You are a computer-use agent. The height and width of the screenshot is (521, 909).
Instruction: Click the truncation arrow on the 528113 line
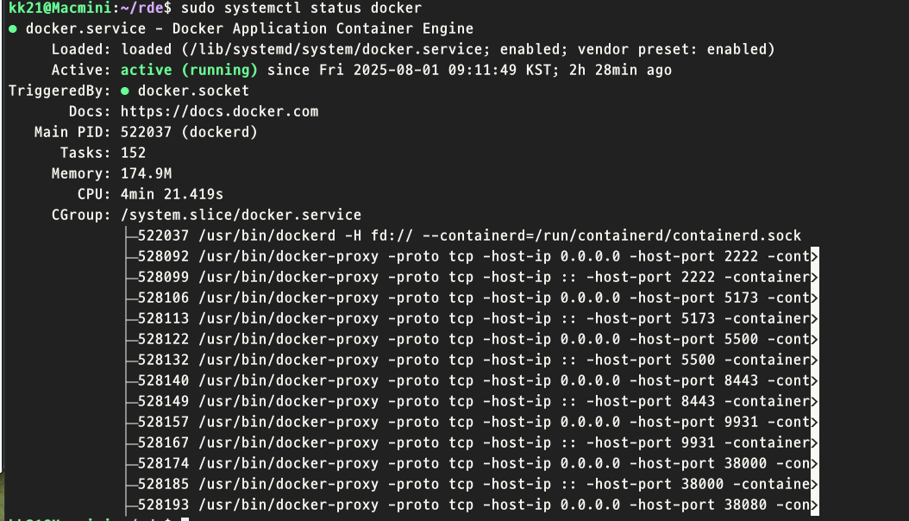tap(814, 318)
